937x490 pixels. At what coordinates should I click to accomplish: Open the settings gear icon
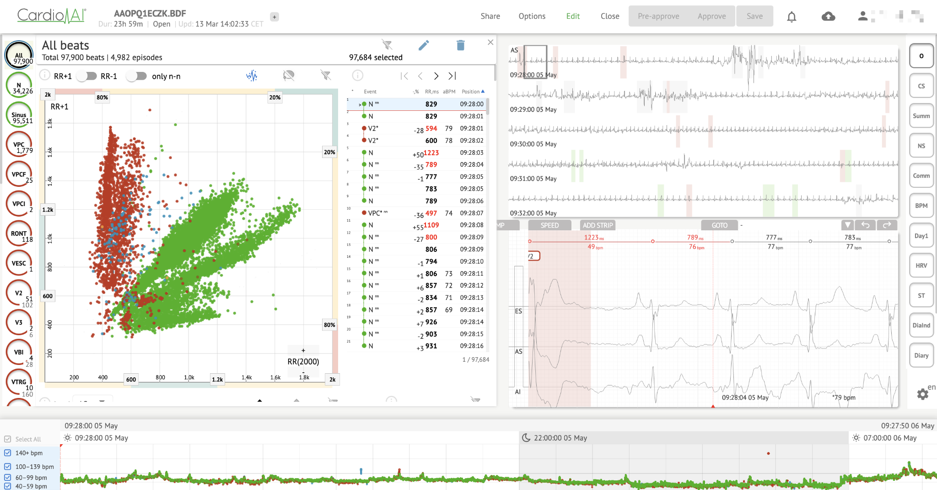tap(922, 394)
